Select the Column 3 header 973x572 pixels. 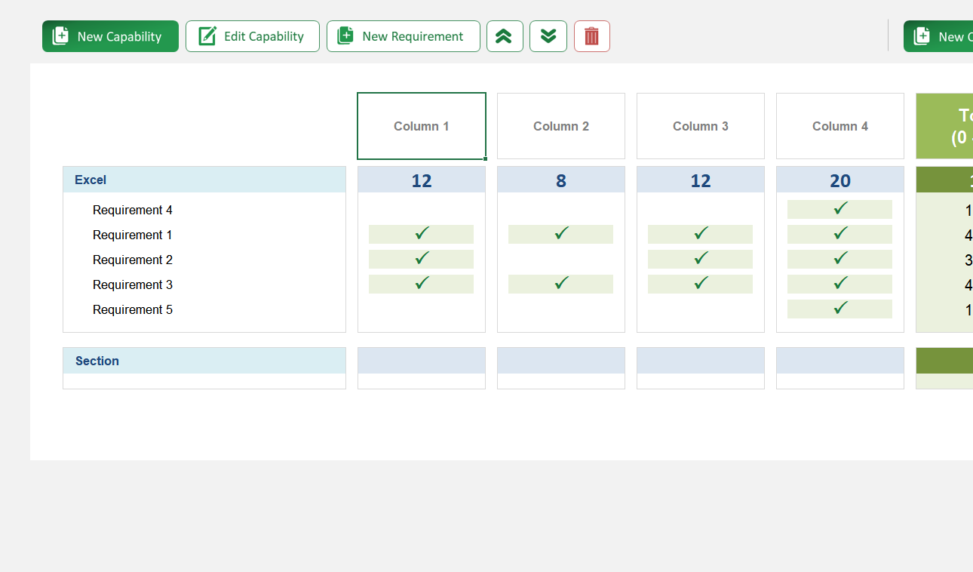click(700, 126)
